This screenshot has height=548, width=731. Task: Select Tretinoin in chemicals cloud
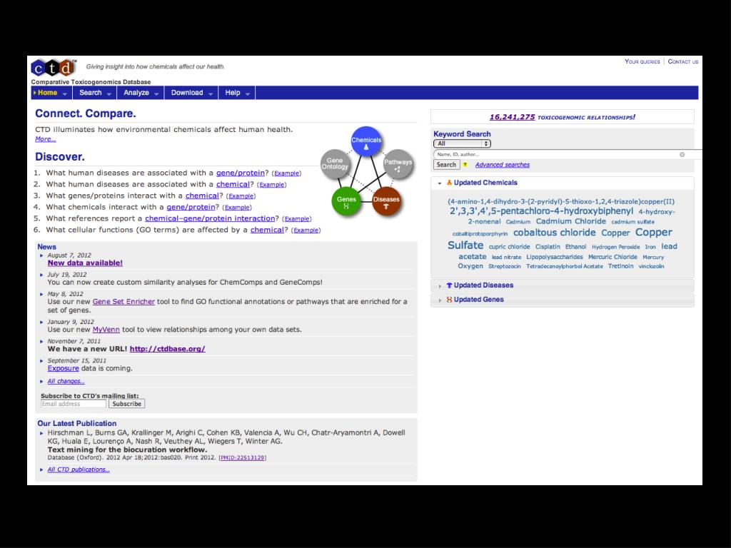coord(620,266)
